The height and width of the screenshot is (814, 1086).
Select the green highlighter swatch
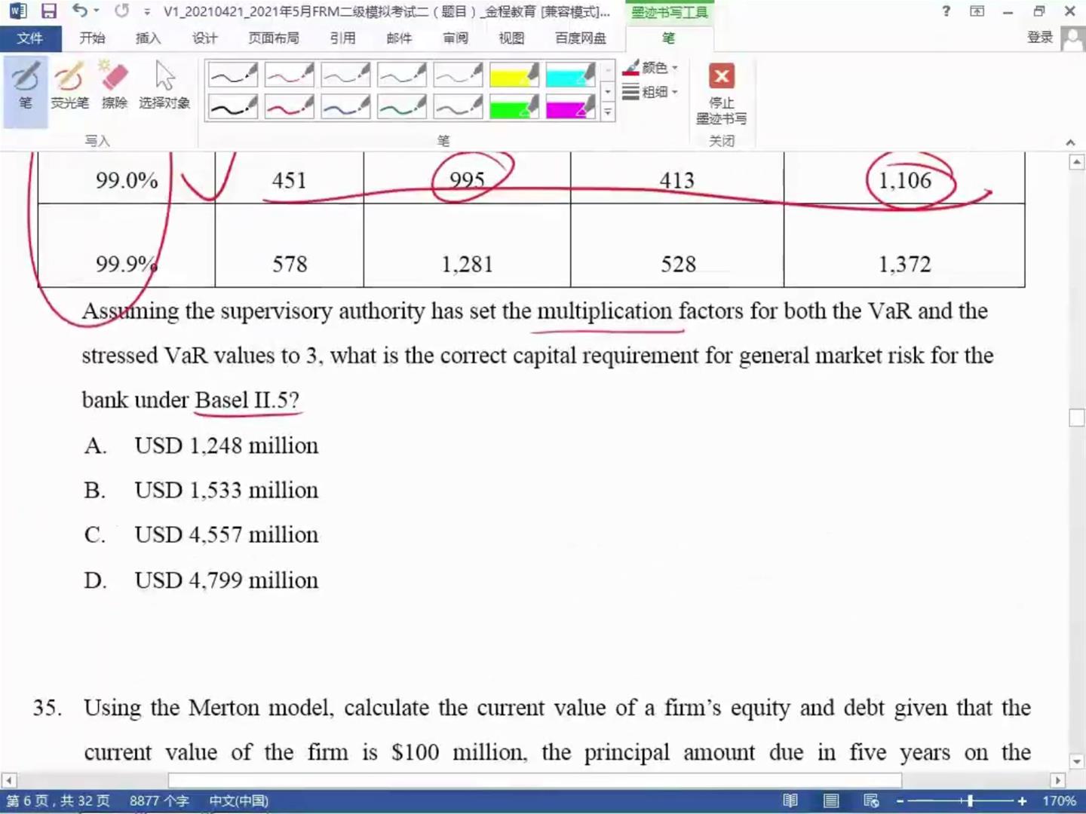click(x=514, y=108)
